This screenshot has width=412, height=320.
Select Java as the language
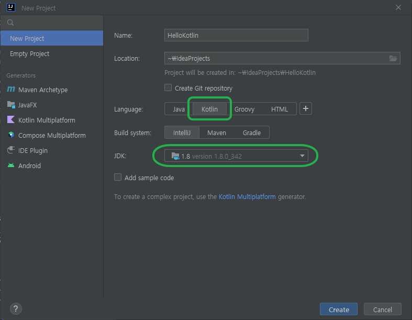(x=179, y=109)
